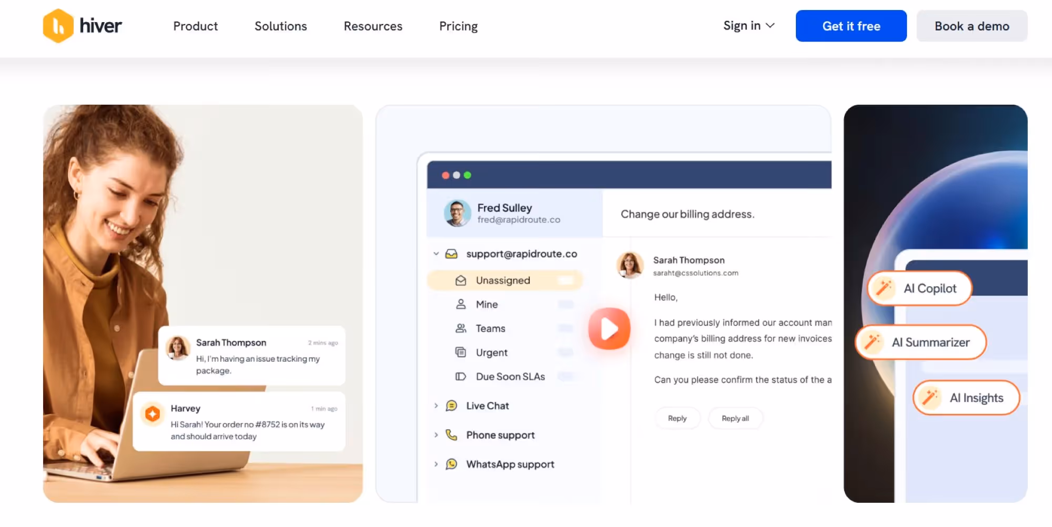Select the Due Soon SLAs label
Image resolution: width=1052 pixels, height=527 pixels.
[x=510, y=377]
